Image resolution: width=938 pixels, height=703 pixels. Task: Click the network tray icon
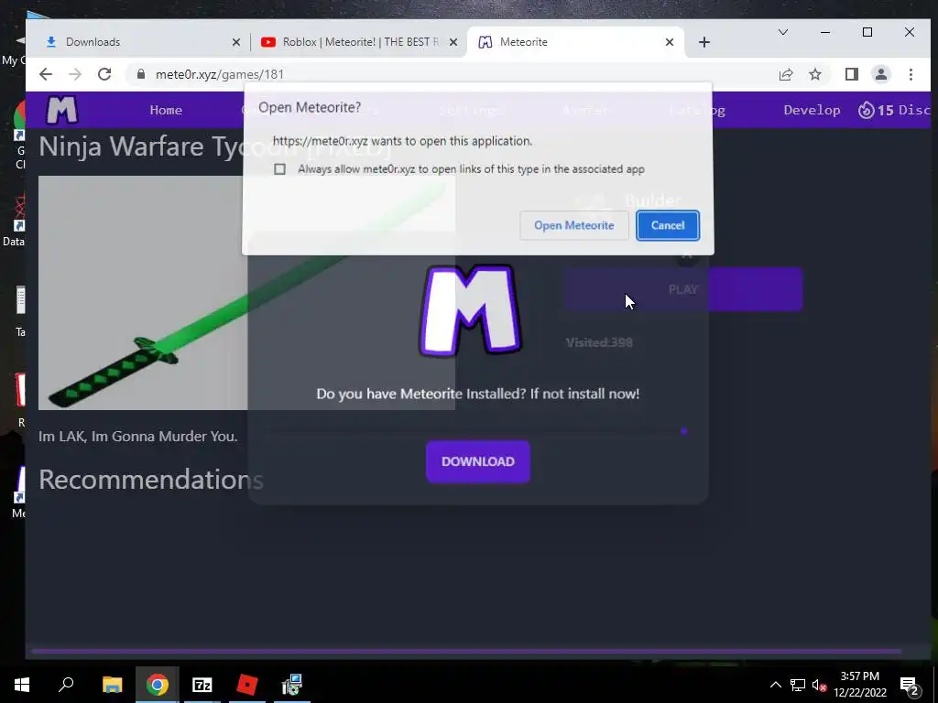pyautogui.click(x=797, y=685)
